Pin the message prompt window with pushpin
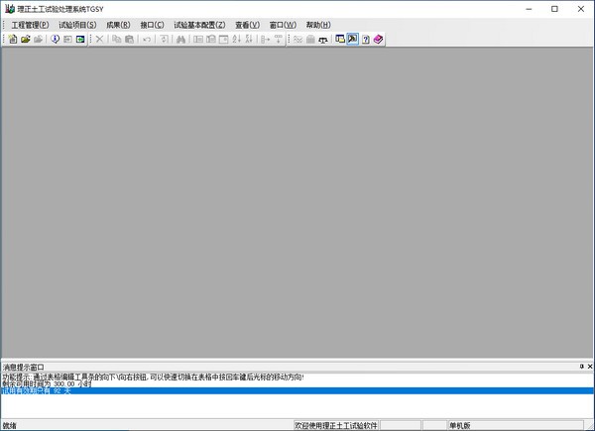This screenshot has width=595, height=431. point(581,367)
